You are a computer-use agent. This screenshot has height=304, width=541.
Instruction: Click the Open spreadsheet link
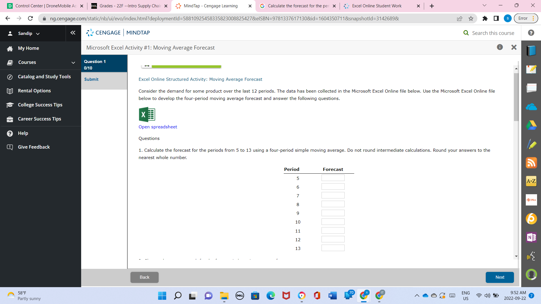coord(158,127)
